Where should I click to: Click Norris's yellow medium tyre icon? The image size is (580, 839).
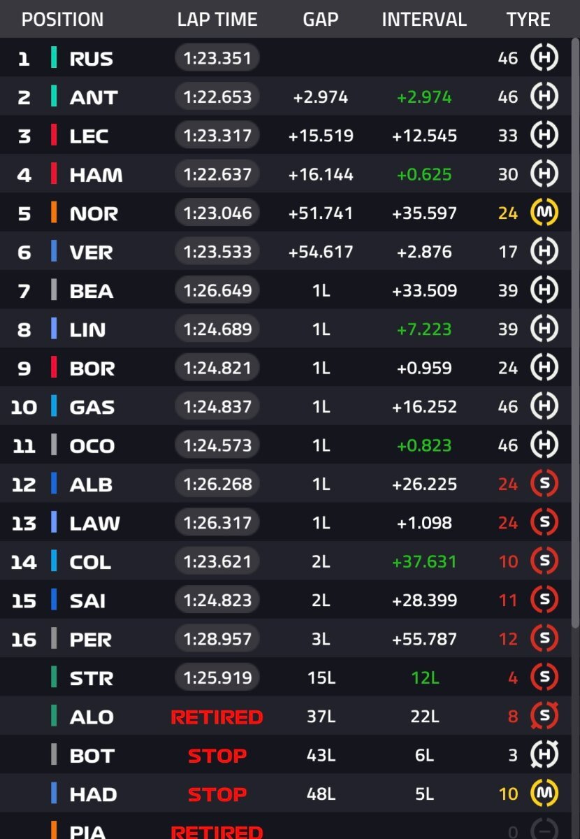click(x=544, y=213)
